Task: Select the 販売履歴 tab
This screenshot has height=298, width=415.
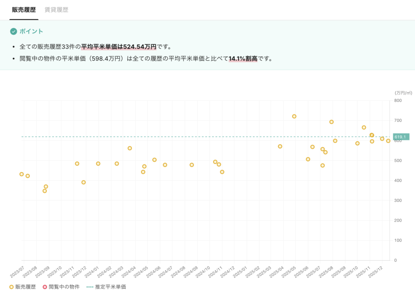Action: (24, 10)
